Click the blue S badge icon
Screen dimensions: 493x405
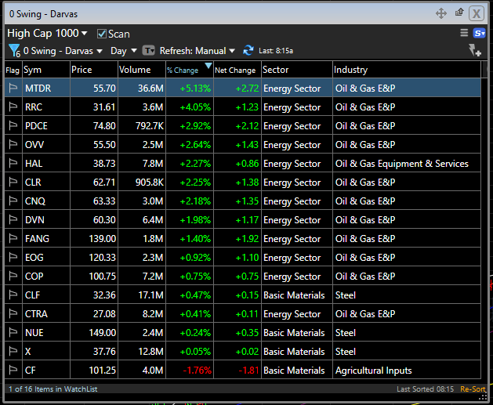(x=479, y=33)
